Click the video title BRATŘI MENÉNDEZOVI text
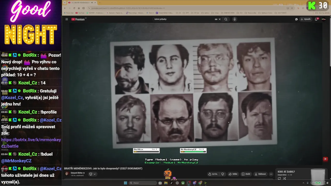 click(103, 168)
